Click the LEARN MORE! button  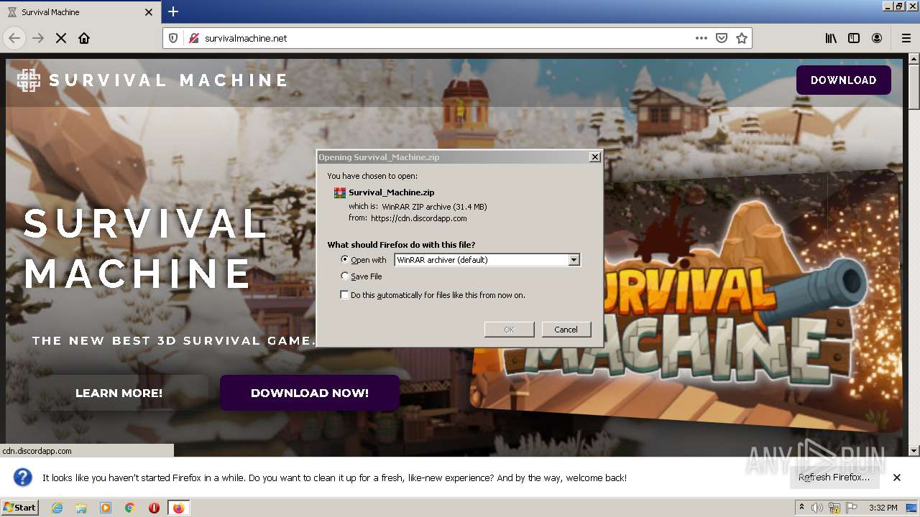[x=119, y=393]
